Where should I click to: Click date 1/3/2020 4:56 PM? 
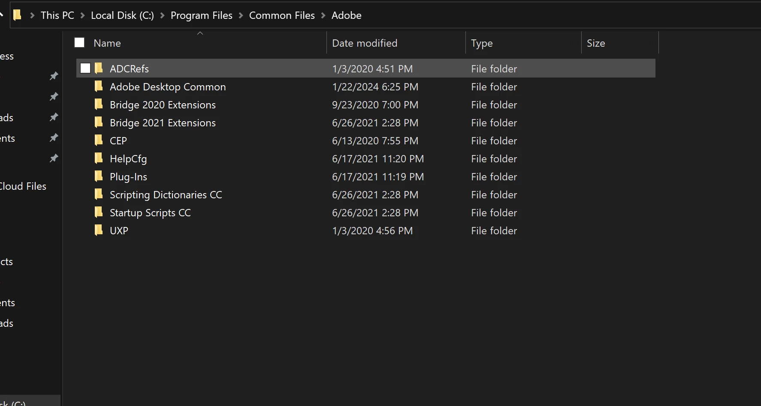click(x=372, y=230)
